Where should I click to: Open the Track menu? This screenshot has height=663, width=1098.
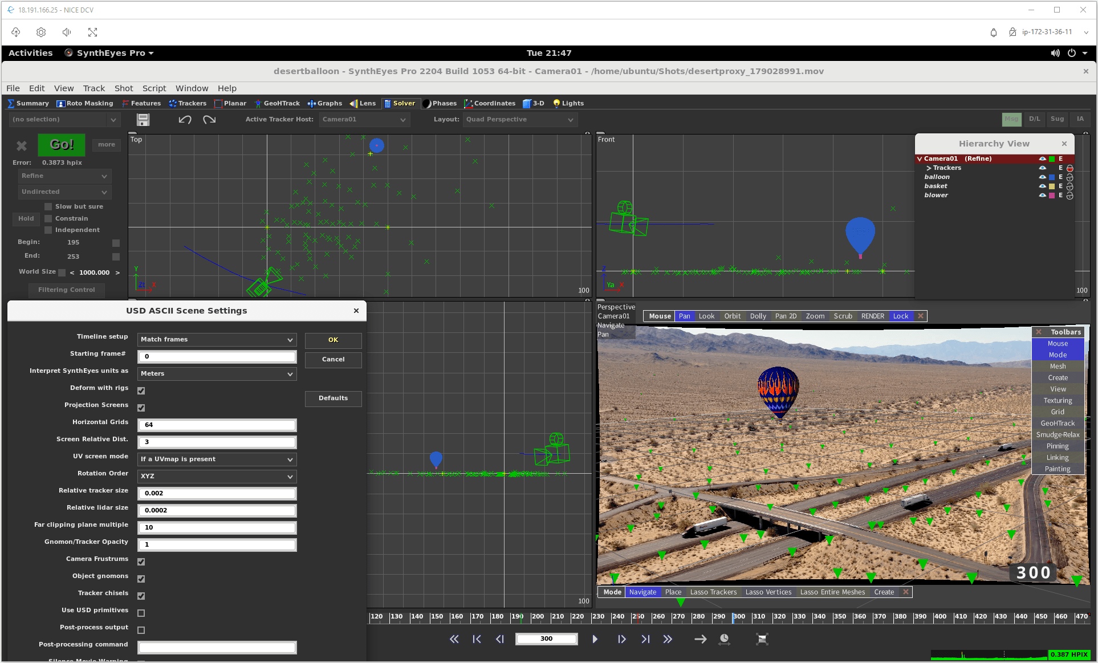click(x=94, y=88)
